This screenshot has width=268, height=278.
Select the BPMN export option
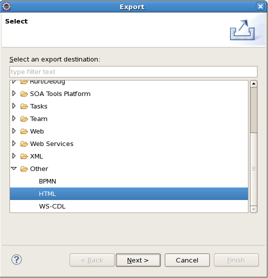tap(48, 181)
